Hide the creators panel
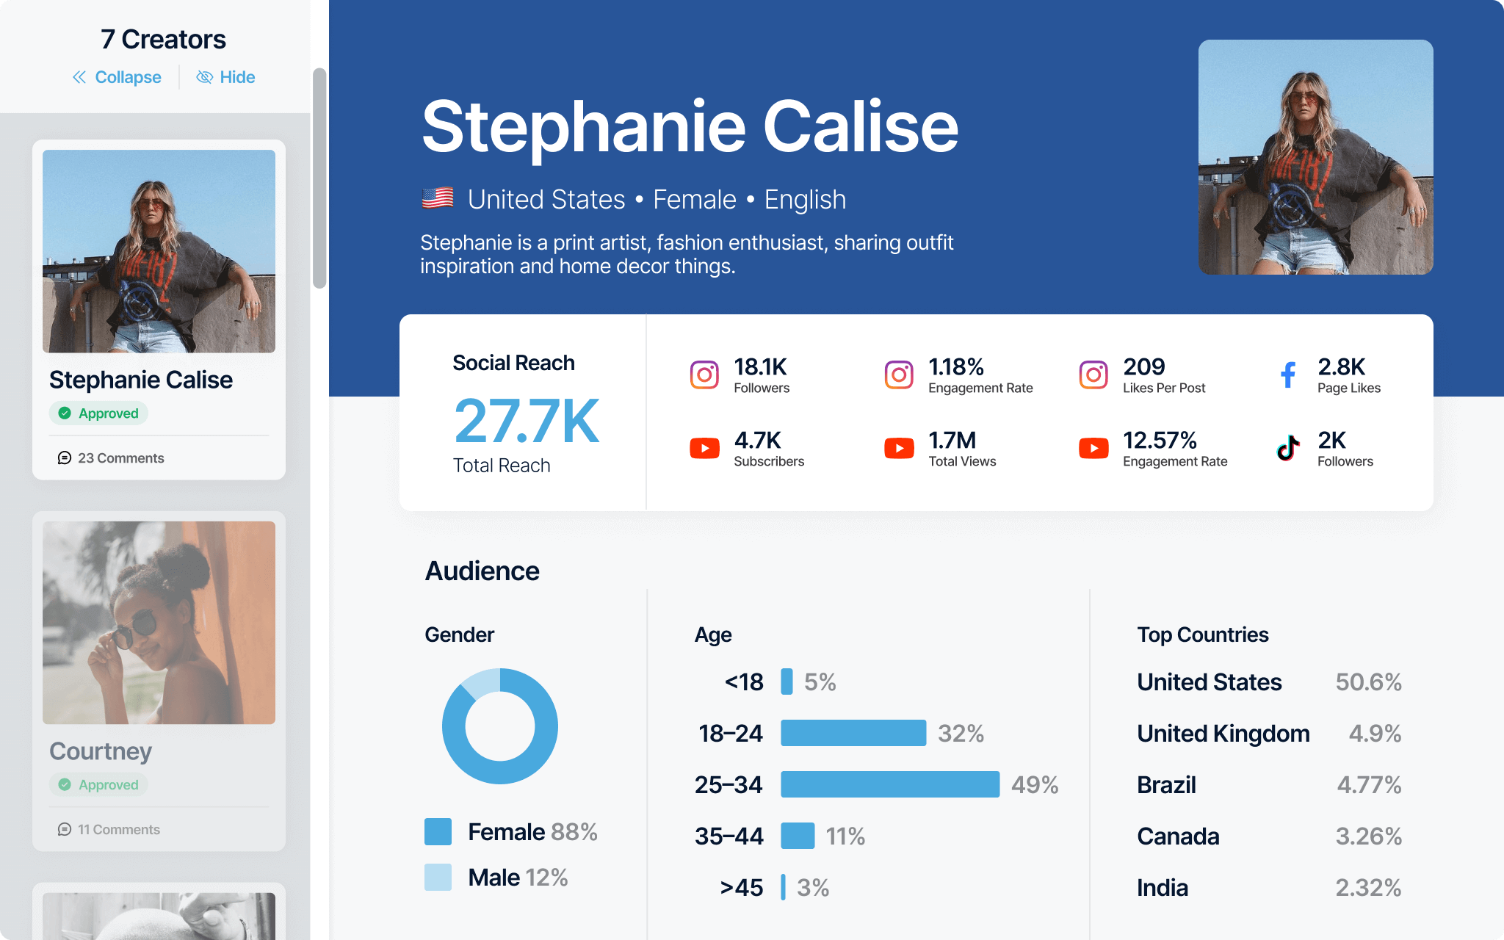The image size is (1504, 940). point(225,77)
